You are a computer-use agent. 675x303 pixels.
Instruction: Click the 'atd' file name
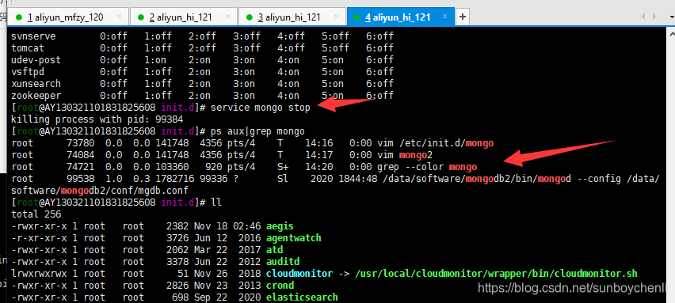[275, 250]
